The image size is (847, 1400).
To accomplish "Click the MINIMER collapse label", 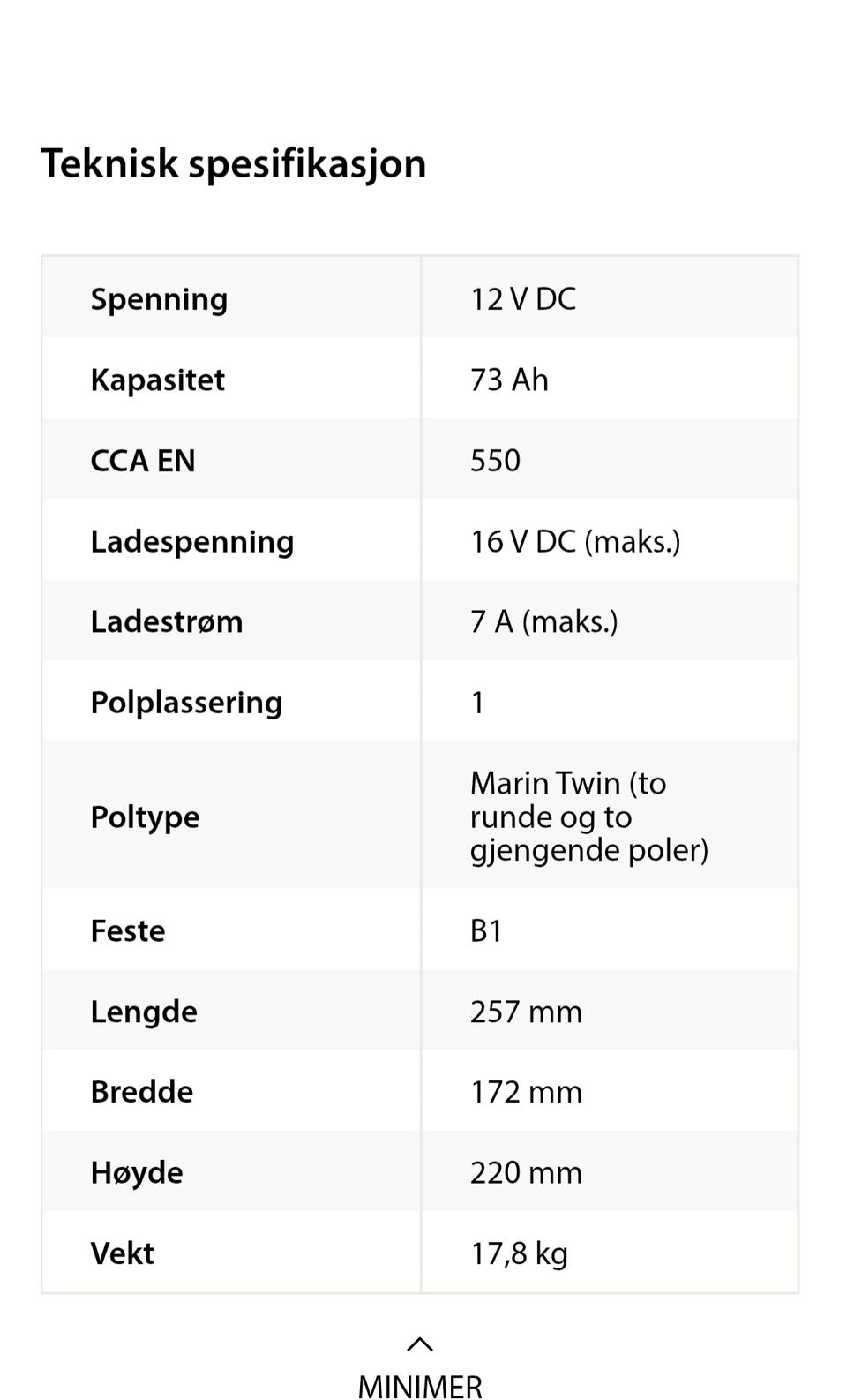I will pyautogui.click(x=420, y=1387).
